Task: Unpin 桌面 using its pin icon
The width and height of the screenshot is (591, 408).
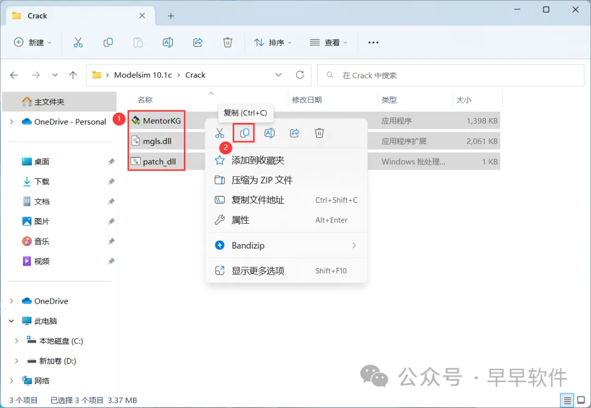Action: tap(111, 162)
